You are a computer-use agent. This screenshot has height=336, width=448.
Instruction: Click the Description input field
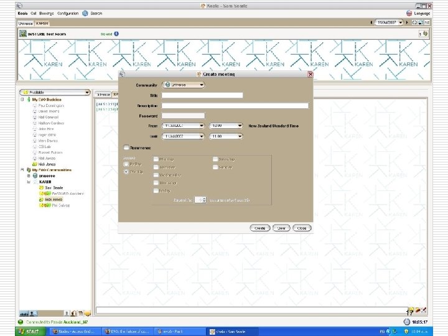pos(235,106)
